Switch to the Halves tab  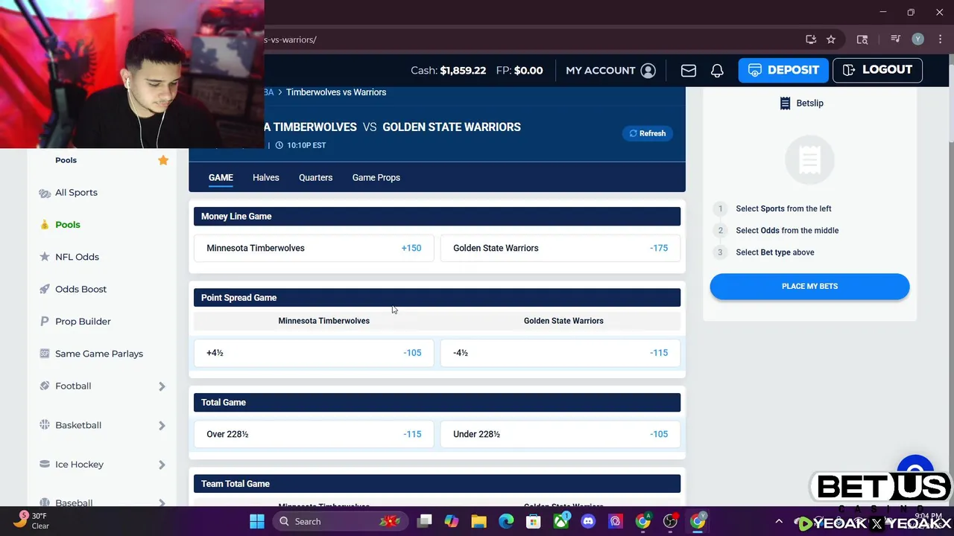coord(265,177)
